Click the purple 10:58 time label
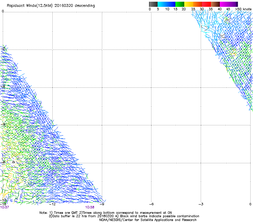This screenshot has height=222, width=253. (90, 207)
